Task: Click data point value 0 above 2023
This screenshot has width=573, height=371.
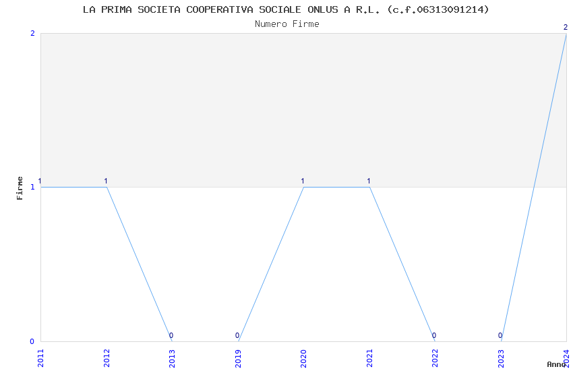Action: [x=500, y=335]
